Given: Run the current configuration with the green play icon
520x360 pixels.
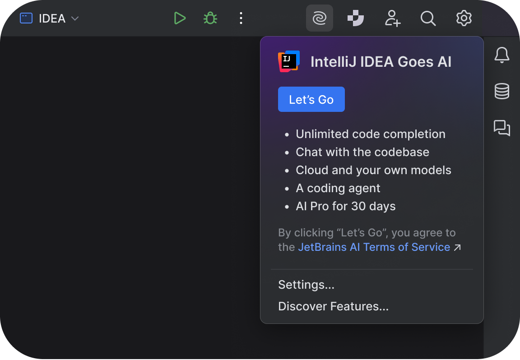Looking at the screenshot, I should pyautogui.click(x=180, y=18).
